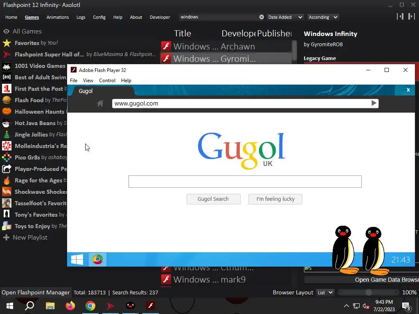Open notification center in system tray

tap(406, 306)
